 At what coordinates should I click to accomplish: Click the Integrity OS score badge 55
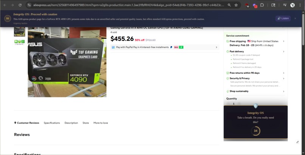coord(8,19)
